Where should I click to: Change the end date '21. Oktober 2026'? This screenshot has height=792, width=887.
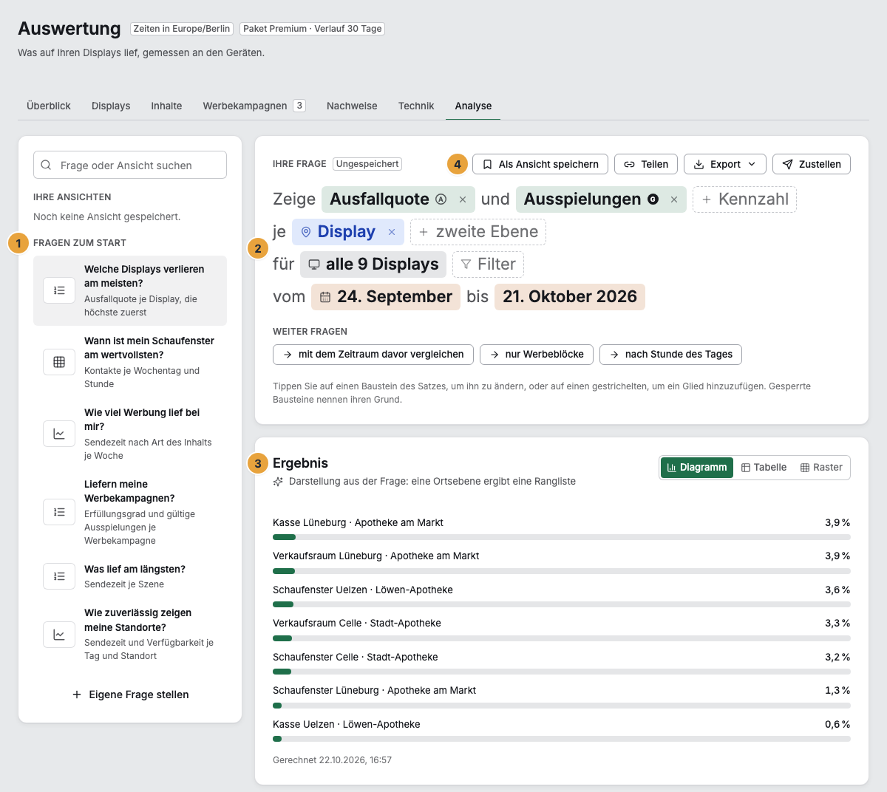(x=570, y=297)
